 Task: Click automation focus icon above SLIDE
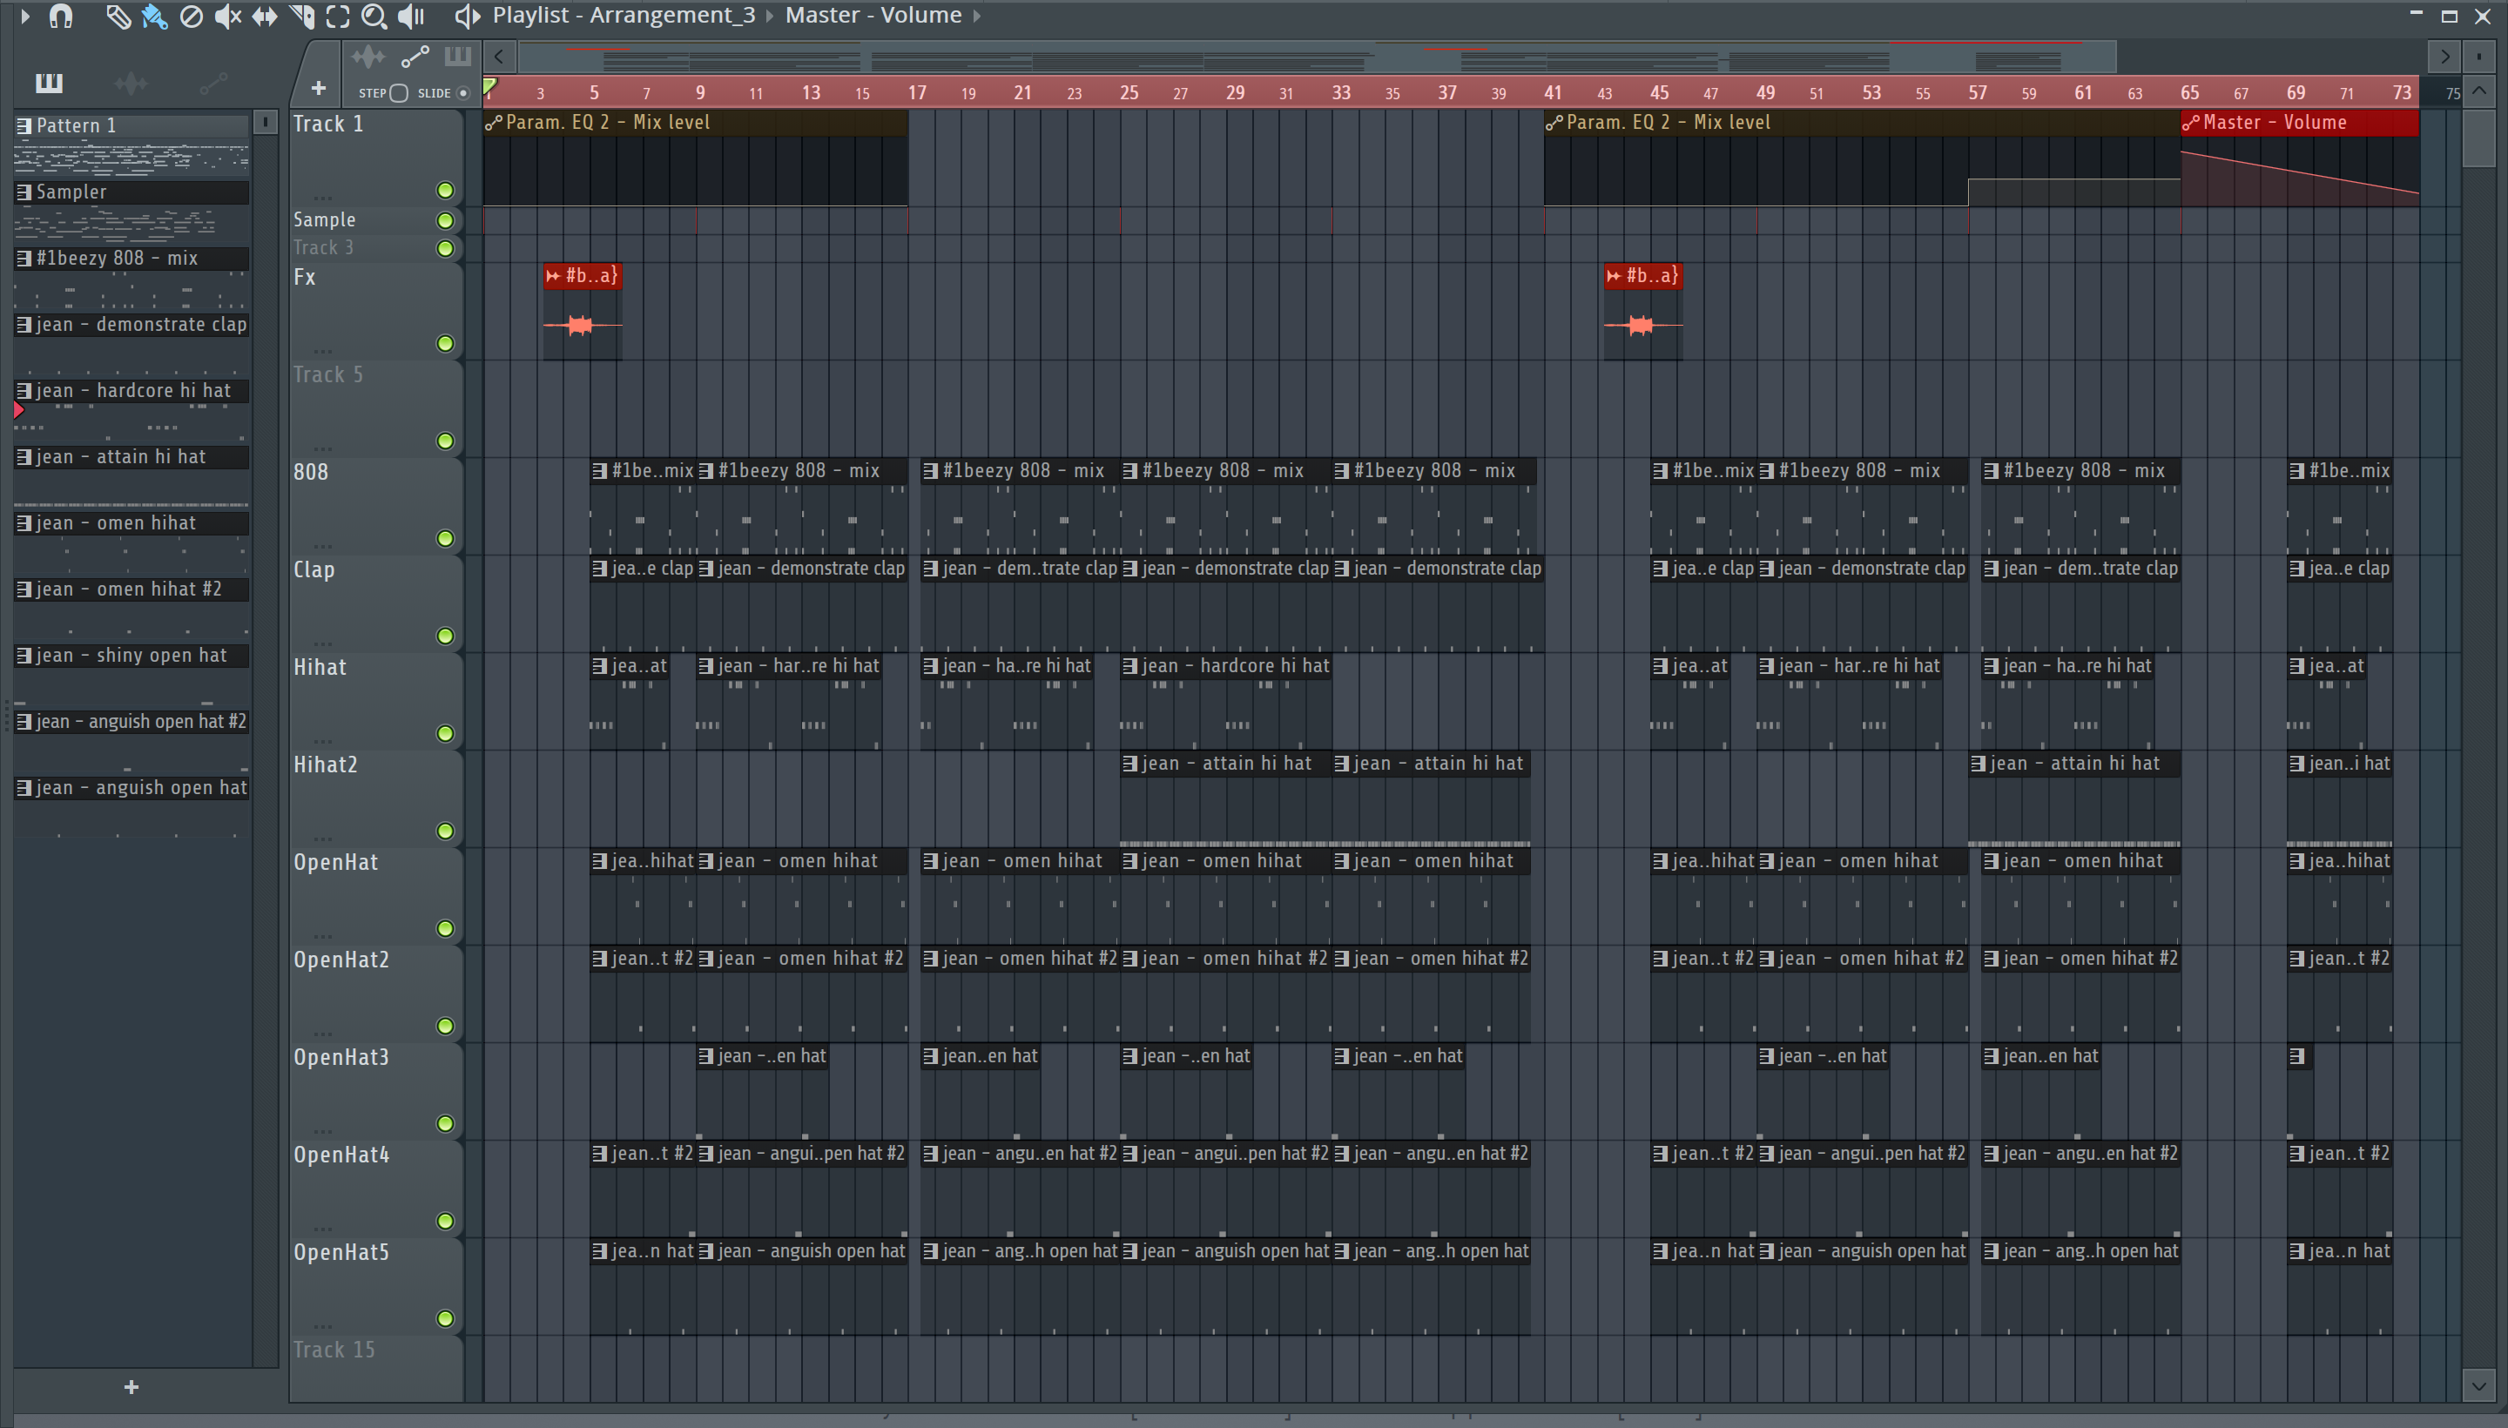[x=415, y=57]
